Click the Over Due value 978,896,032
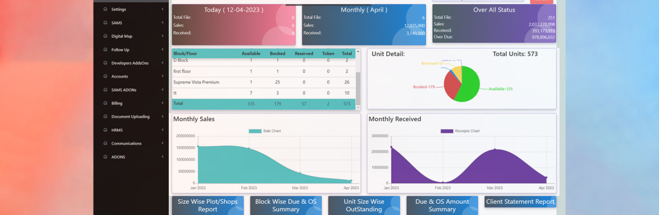Image resolution: width=659 pixels, height=215 pixels. point(544,38)
